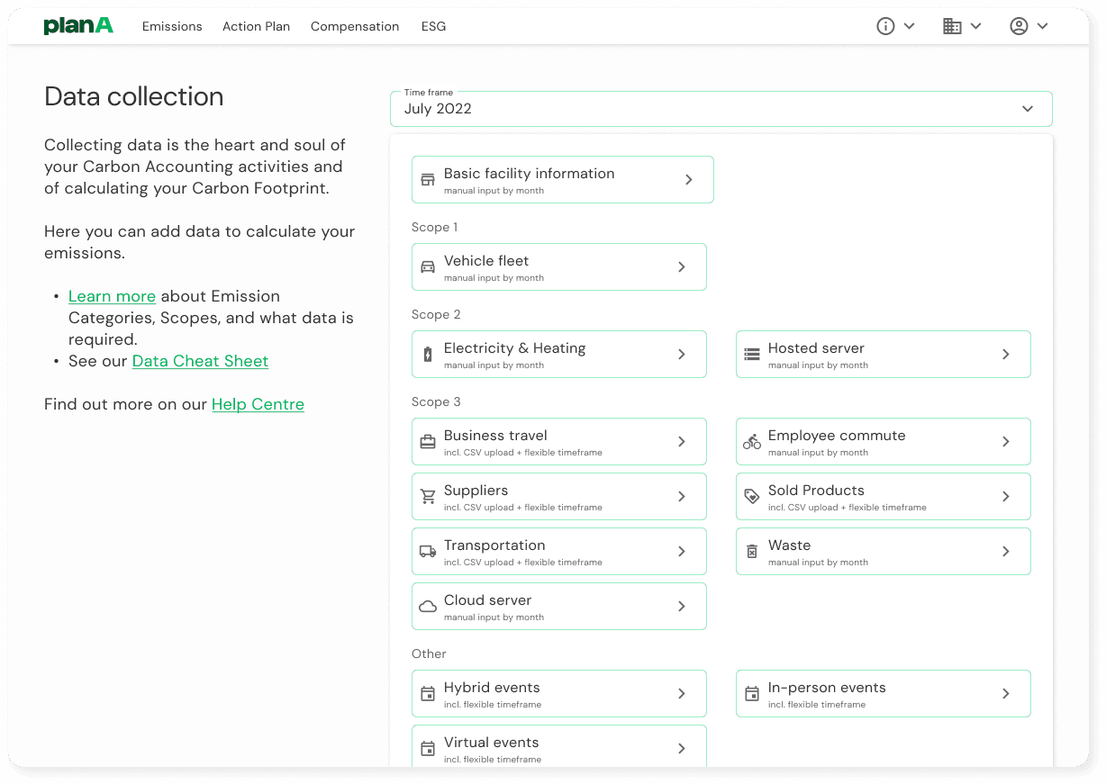The image size is (1106, 784).
Task: Click the Basic facility information store icon
Action: point(428,180)
